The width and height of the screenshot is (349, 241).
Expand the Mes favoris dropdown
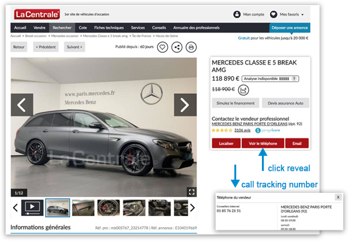point(302,14)
